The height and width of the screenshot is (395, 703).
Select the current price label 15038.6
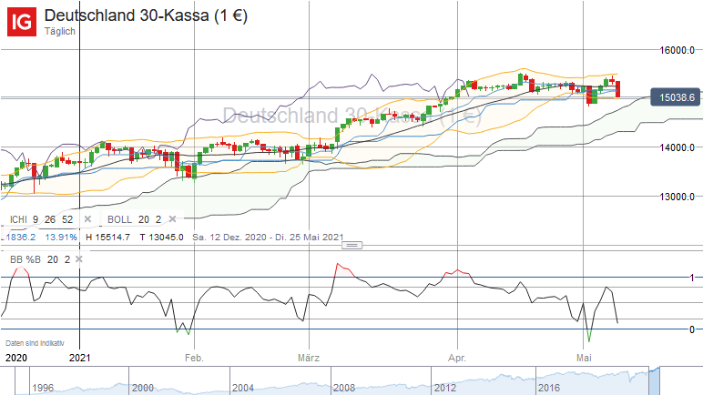pyautogui.click(x=675, y=97)
